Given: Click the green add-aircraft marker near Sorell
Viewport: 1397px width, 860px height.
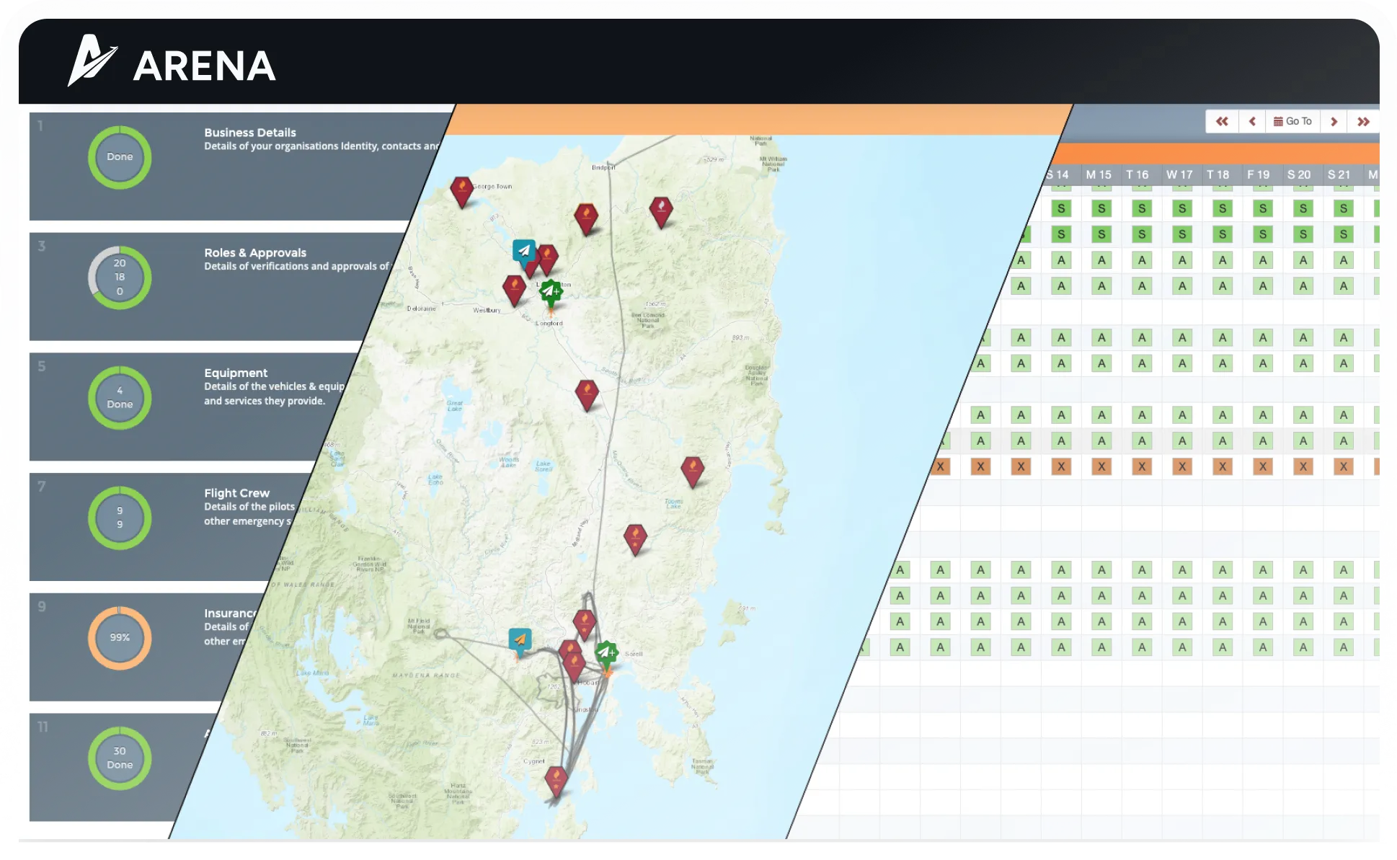Looking at the screenshot, I should click(x=606, y=651).
